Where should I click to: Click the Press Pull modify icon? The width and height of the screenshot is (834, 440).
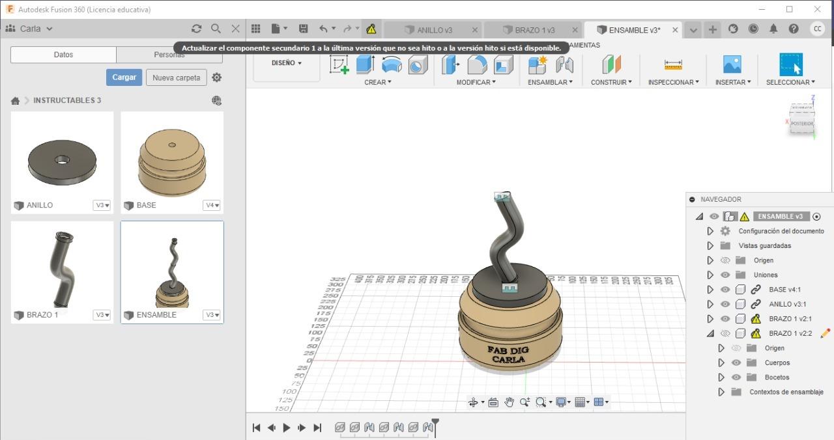450,64
